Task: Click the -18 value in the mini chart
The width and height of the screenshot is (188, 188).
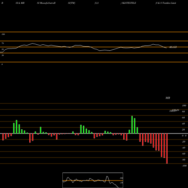Action: (121, 183)
